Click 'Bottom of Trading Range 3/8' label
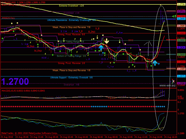Screen dimensions: 186x139 (x=71, y=56)
